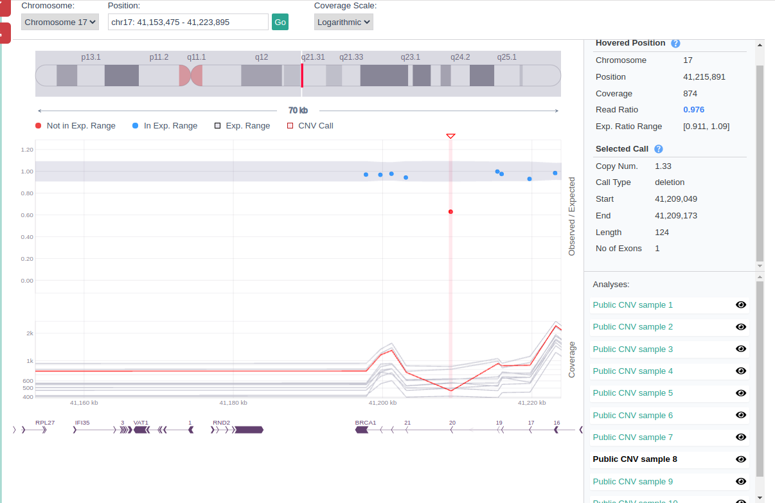Select Public CNV sample 2 analysis
775x503 pixels.
pos(632,327)
